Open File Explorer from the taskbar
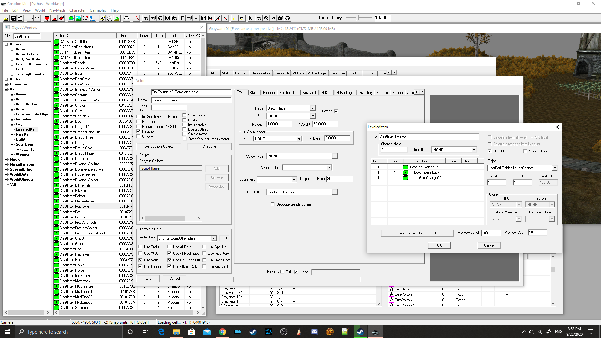The width and height of the screenshot is (601, 338). 177,332
